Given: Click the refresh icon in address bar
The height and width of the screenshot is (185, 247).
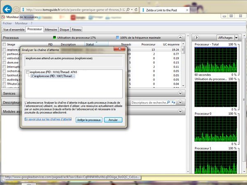Looking at the screenshot, I should 136,9.
